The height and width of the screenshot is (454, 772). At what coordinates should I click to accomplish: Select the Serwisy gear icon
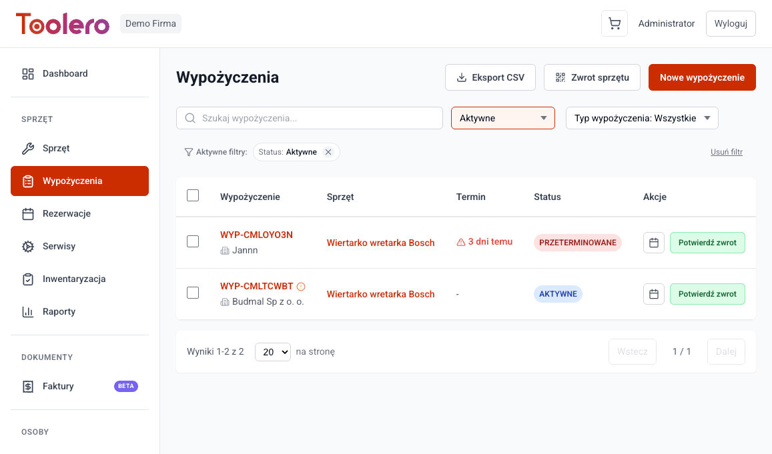[27, 246]
